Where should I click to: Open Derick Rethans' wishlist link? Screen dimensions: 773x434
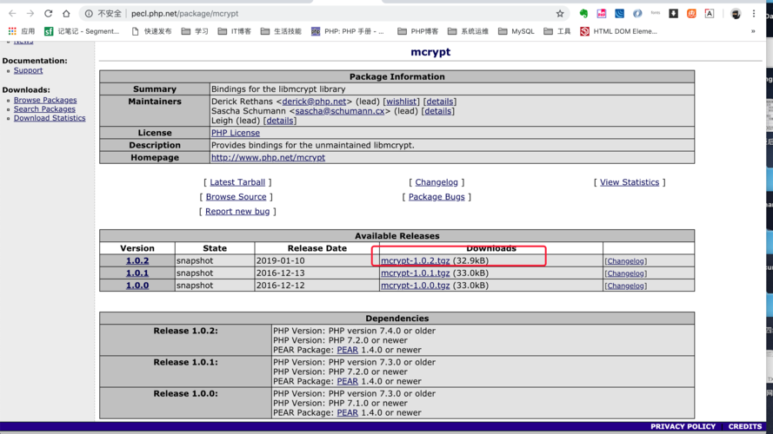pos(402,102)
